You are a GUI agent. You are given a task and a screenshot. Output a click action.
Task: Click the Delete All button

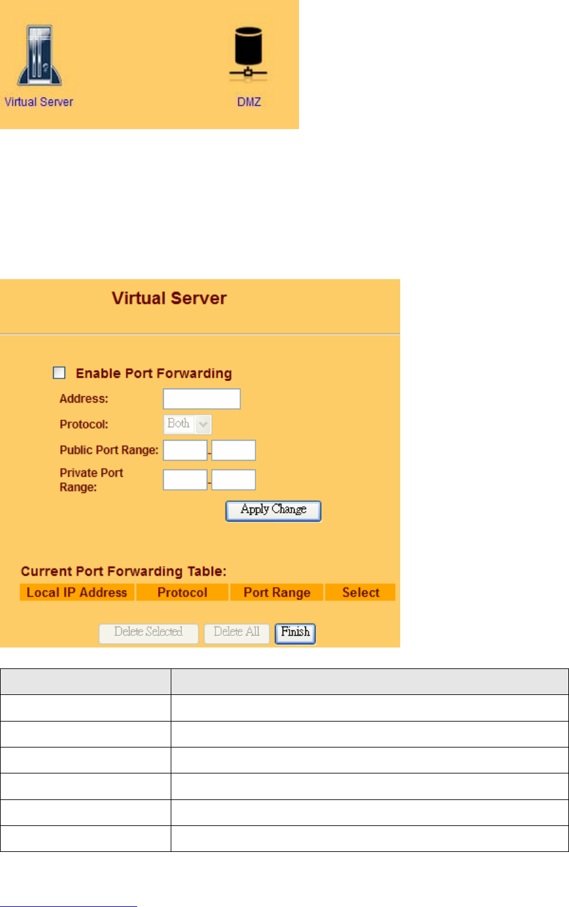236,634
